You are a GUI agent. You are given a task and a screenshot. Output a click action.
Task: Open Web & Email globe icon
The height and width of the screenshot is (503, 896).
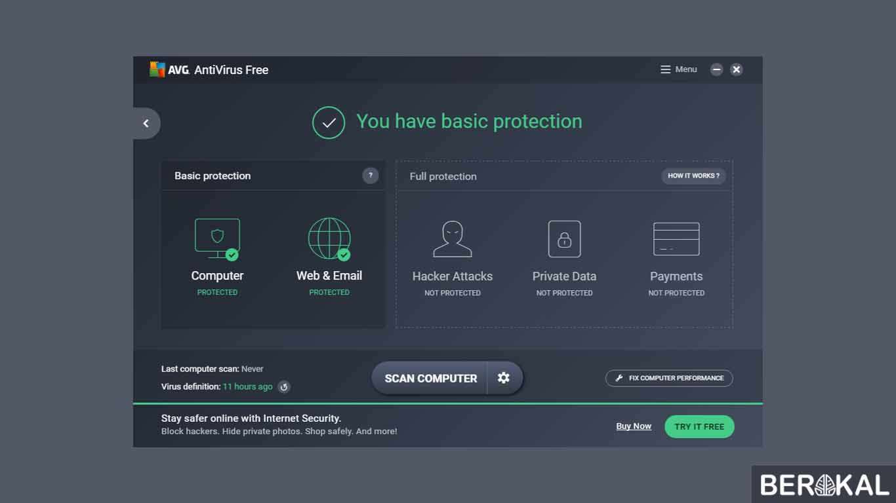(x=329, y=239)
